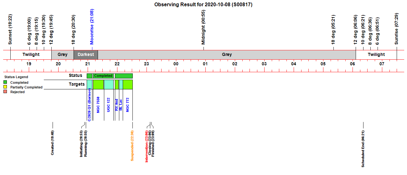Click the C/2020 Q1 (Borisov) target block
The height and width of the screenshot is (175, 407).
(x=90, y=84)
